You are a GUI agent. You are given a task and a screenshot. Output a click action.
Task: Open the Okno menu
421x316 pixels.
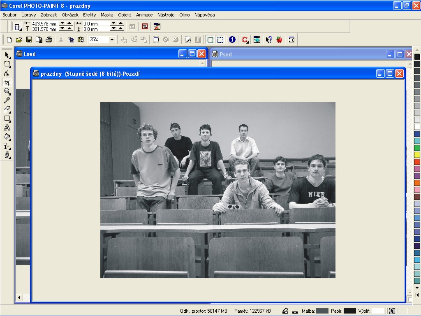tap(185, 15)
